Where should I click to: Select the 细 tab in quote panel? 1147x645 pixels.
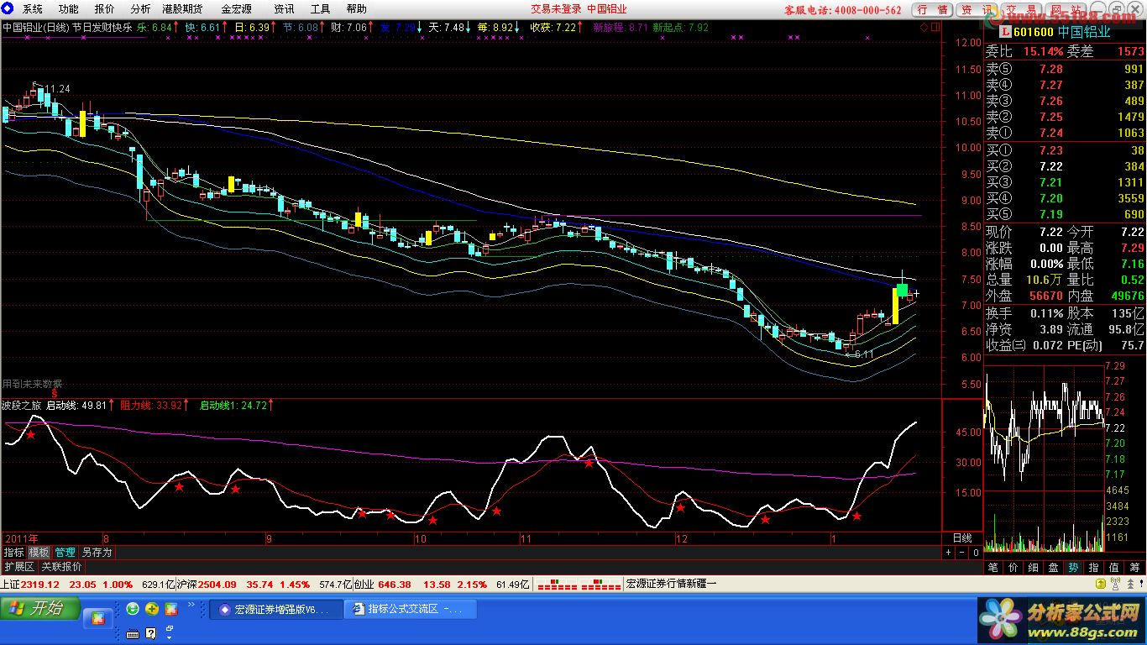coord(1033,568)
